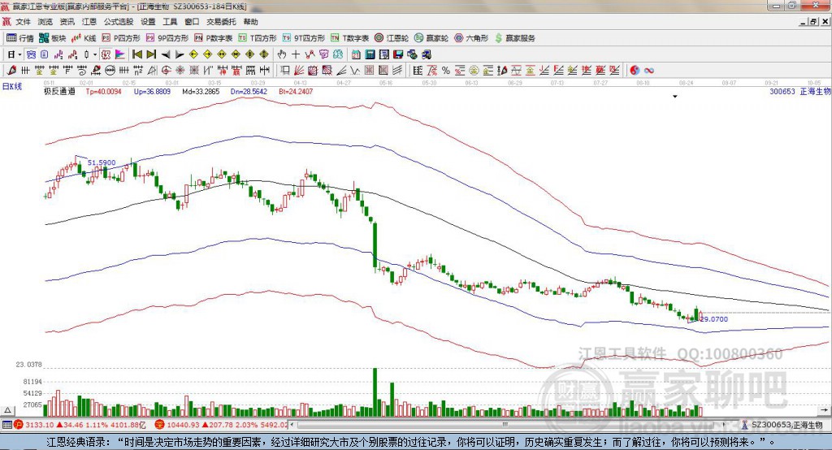Open the 浏览 menu

tap(45, 22)
